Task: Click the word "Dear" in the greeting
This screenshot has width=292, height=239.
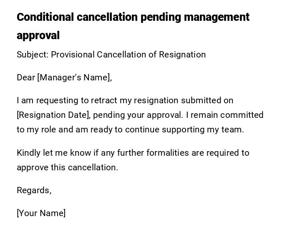Action: (x=26, y=77)
